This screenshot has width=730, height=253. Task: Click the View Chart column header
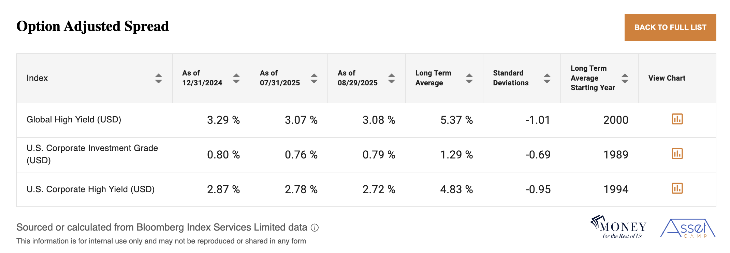point(667,78)
